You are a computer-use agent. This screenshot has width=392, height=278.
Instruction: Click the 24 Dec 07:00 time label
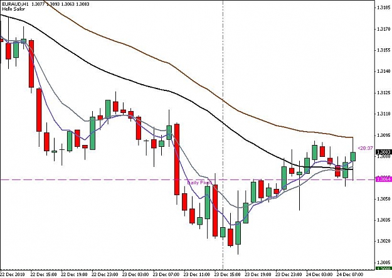(x=350, y=274)
